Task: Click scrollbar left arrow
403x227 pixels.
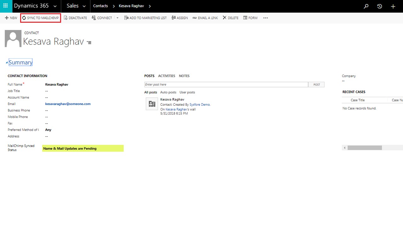Action: point(345,148)
